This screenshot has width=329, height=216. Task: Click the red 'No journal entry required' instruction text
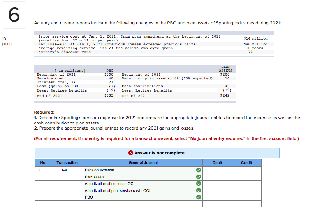pos(166,138)
